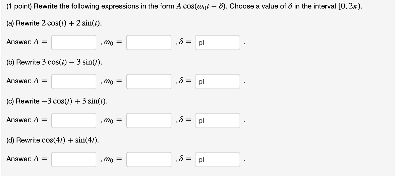
Task: Click the A input field for part (c)
Action: pyautogui.click(x=73, y=120)
